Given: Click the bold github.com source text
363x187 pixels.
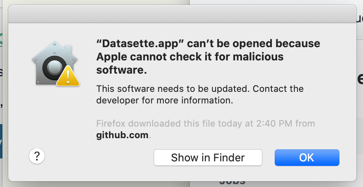Looking at the screenshot, I should 122,135.
